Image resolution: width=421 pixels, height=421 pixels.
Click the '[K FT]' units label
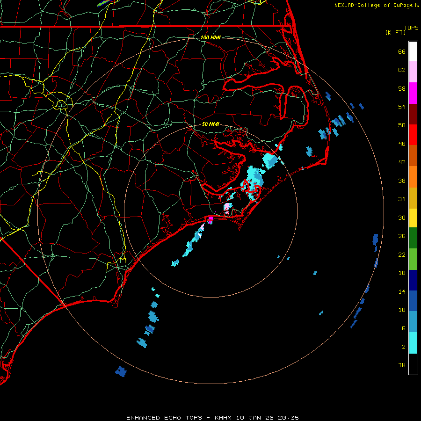pos(395,33)
